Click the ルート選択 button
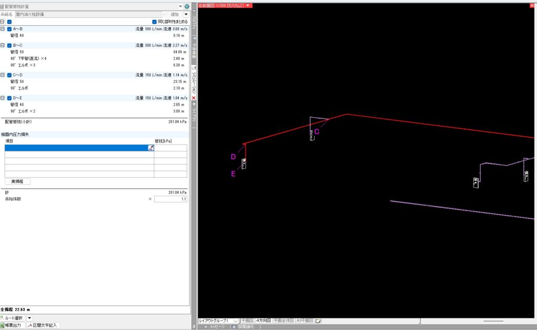Screen dimensions: 537x330 [x=13, y=317]
